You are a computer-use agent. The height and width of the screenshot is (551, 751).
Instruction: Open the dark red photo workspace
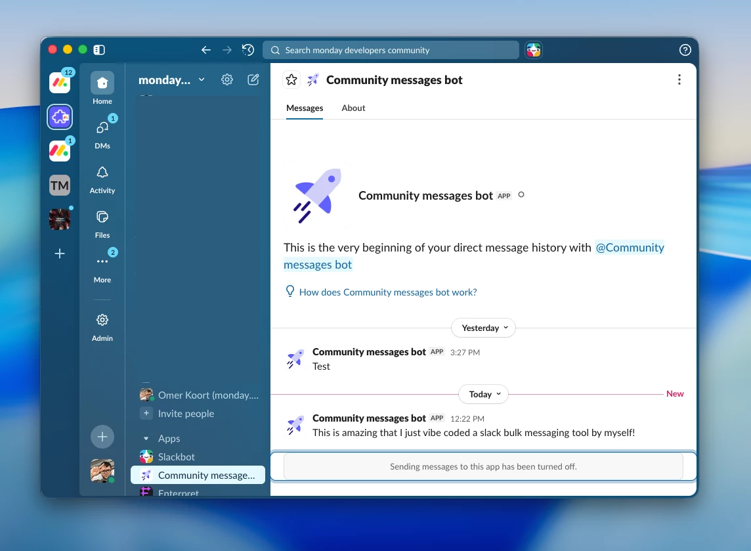pos(60,219)
